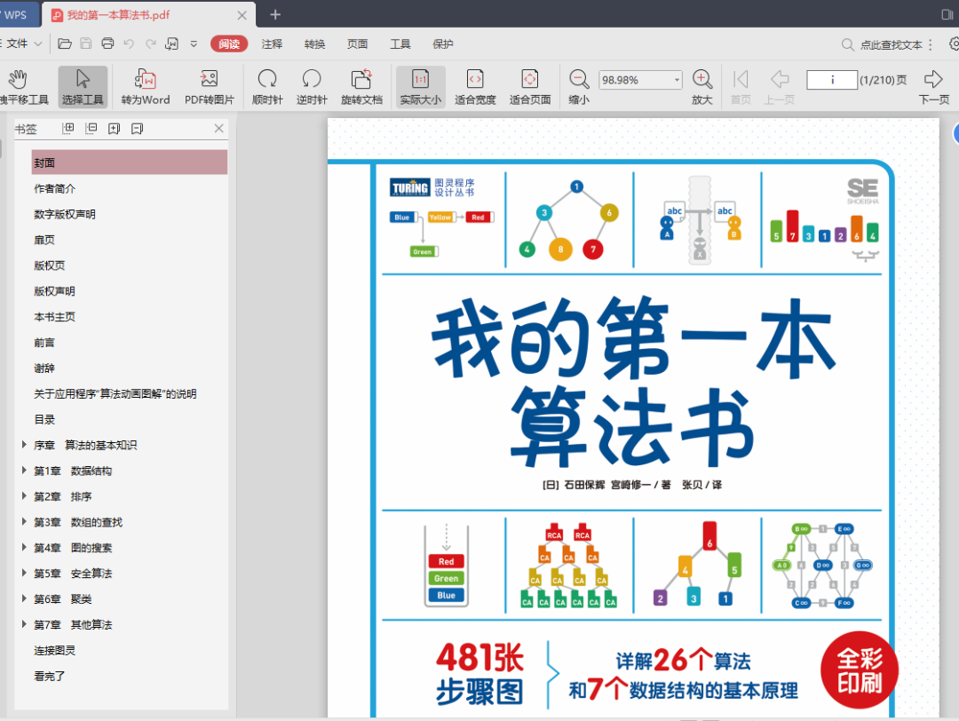
Task: Activate the Selection Tool (选择工具)
Action: tap(83, 79)
